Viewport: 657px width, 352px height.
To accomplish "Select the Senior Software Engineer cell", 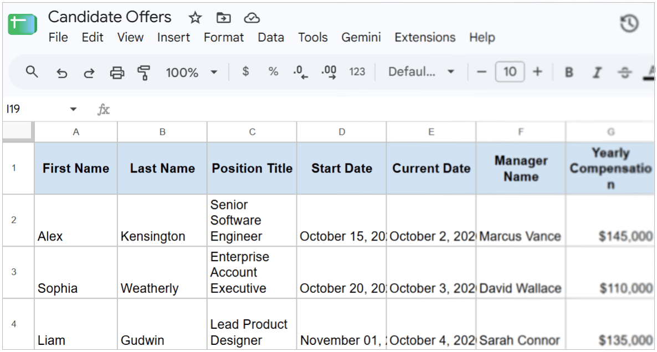I will tap(252, 220).
